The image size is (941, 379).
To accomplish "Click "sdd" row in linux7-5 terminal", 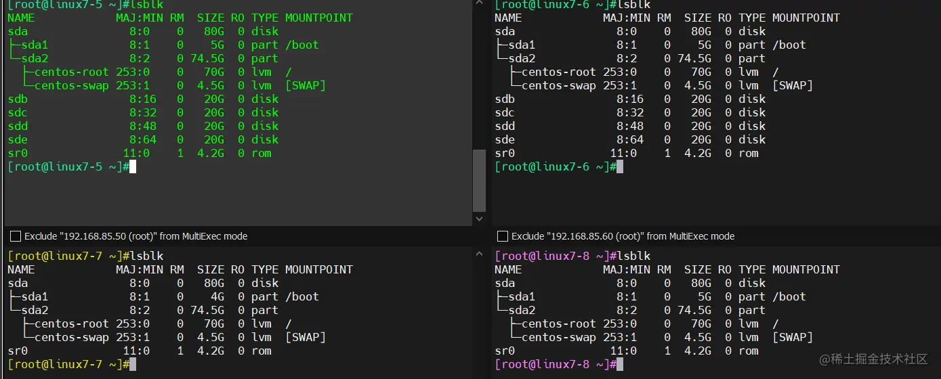I will tap(143, 126).
